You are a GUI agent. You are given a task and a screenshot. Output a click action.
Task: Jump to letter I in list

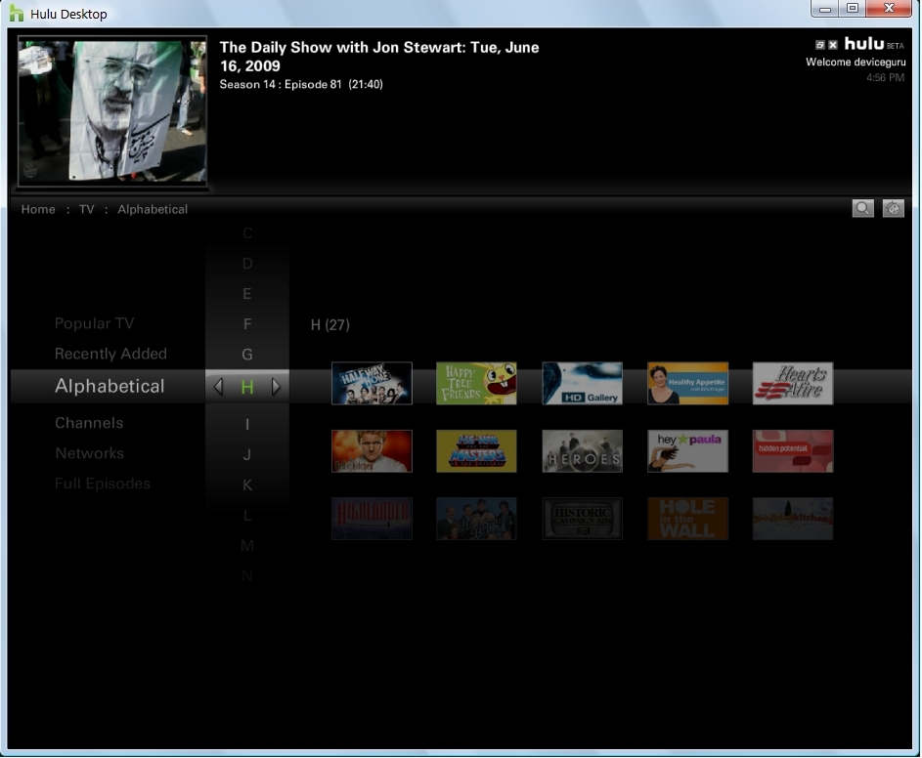click(x=247, y=424)
